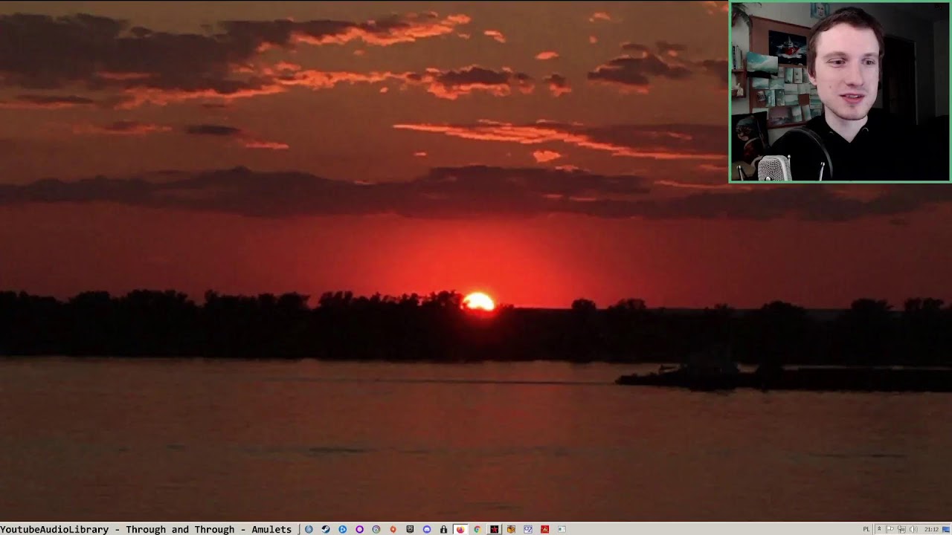
Task: Open the orange map pin taskbar icon
Action: (393, 529)
